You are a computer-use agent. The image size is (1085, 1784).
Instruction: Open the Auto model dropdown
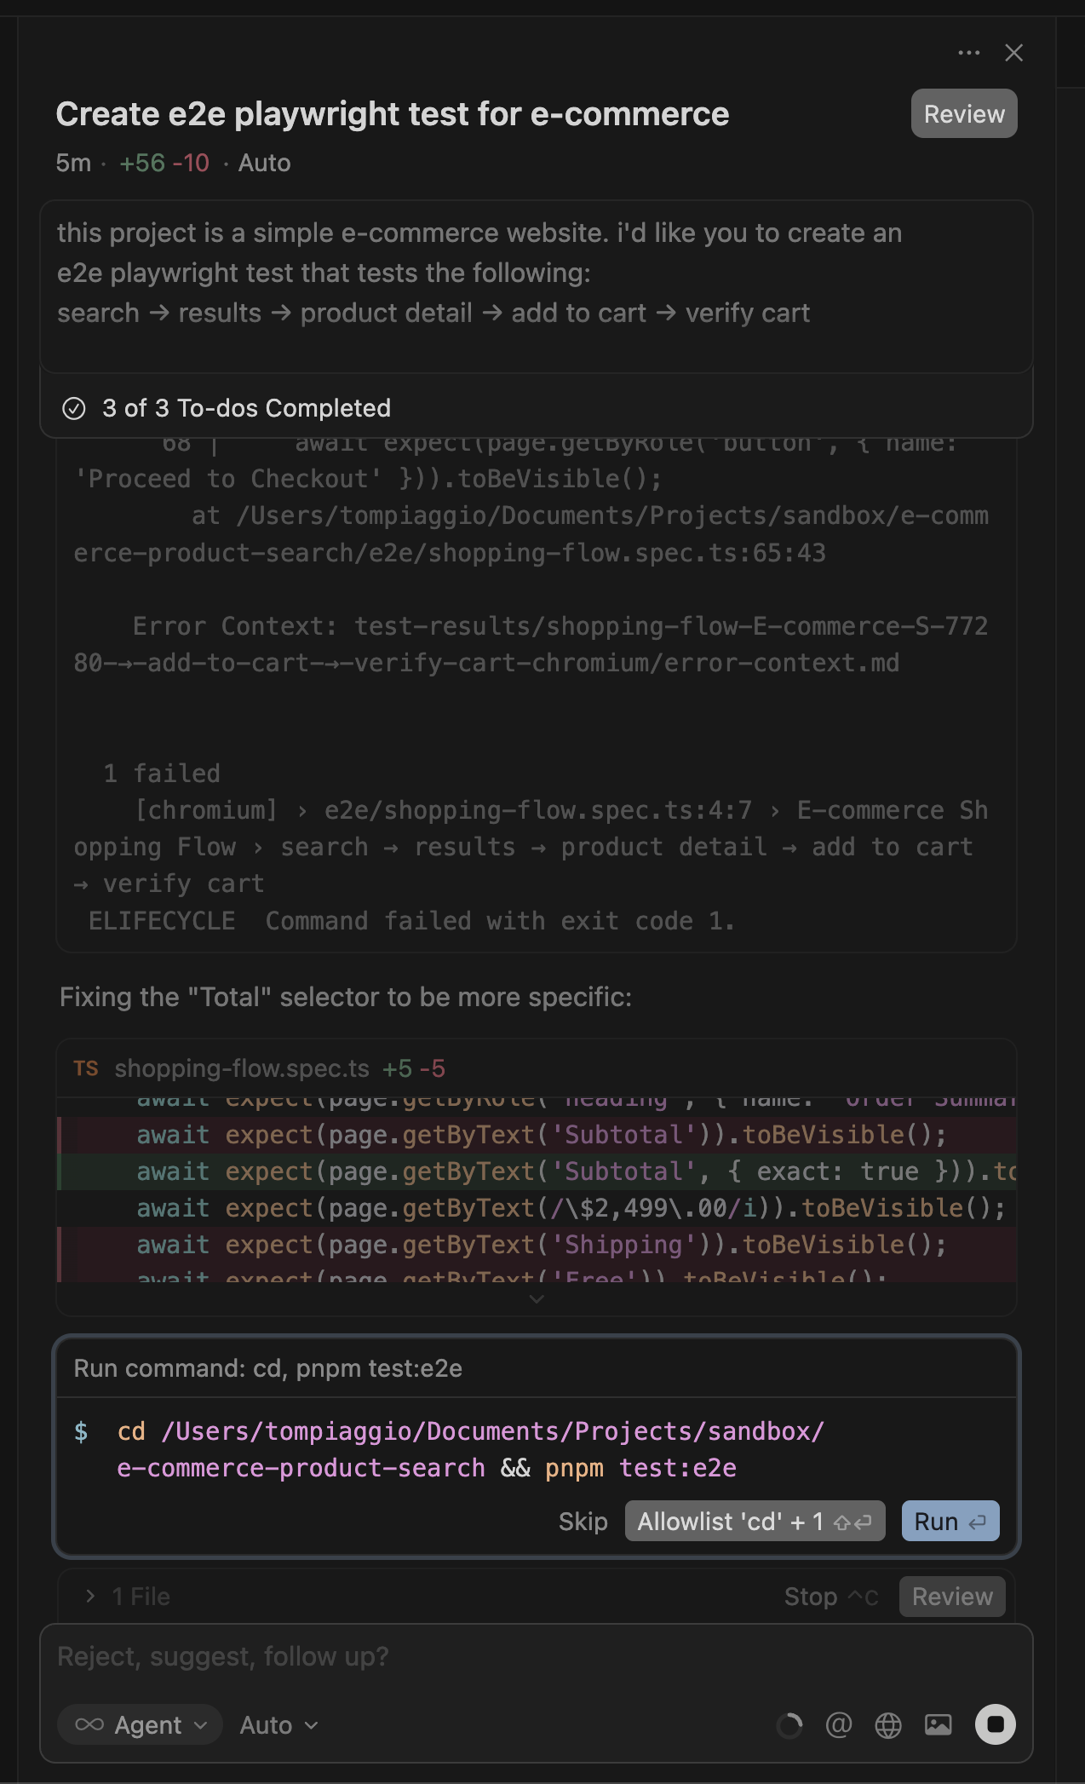274,1724
